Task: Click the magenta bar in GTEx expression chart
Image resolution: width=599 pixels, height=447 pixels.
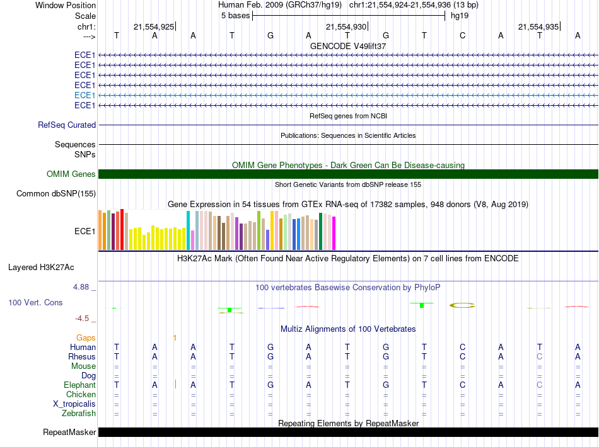Action: pos(334,232)
